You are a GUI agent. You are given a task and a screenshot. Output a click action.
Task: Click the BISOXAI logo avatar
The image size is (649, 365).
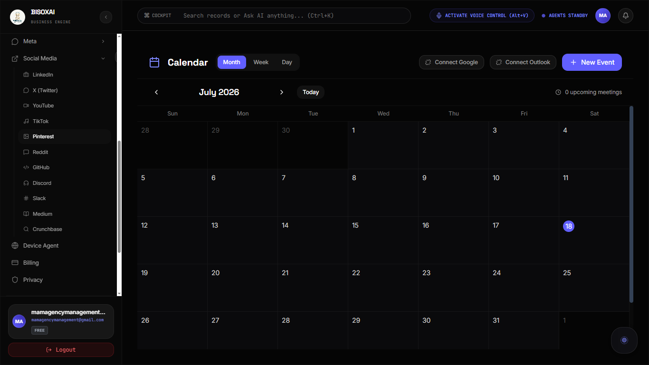click(18, 17)
